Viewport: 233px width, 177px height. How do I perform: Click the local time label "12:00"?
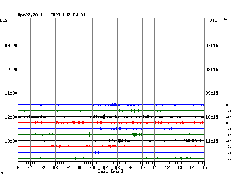pos(11,117)
